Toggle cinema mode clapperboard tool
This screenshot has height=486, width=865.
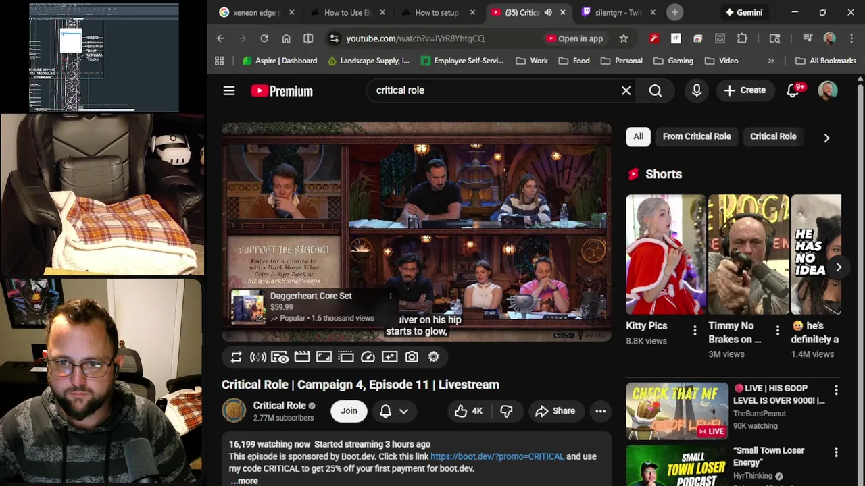[x=302, y=357]
